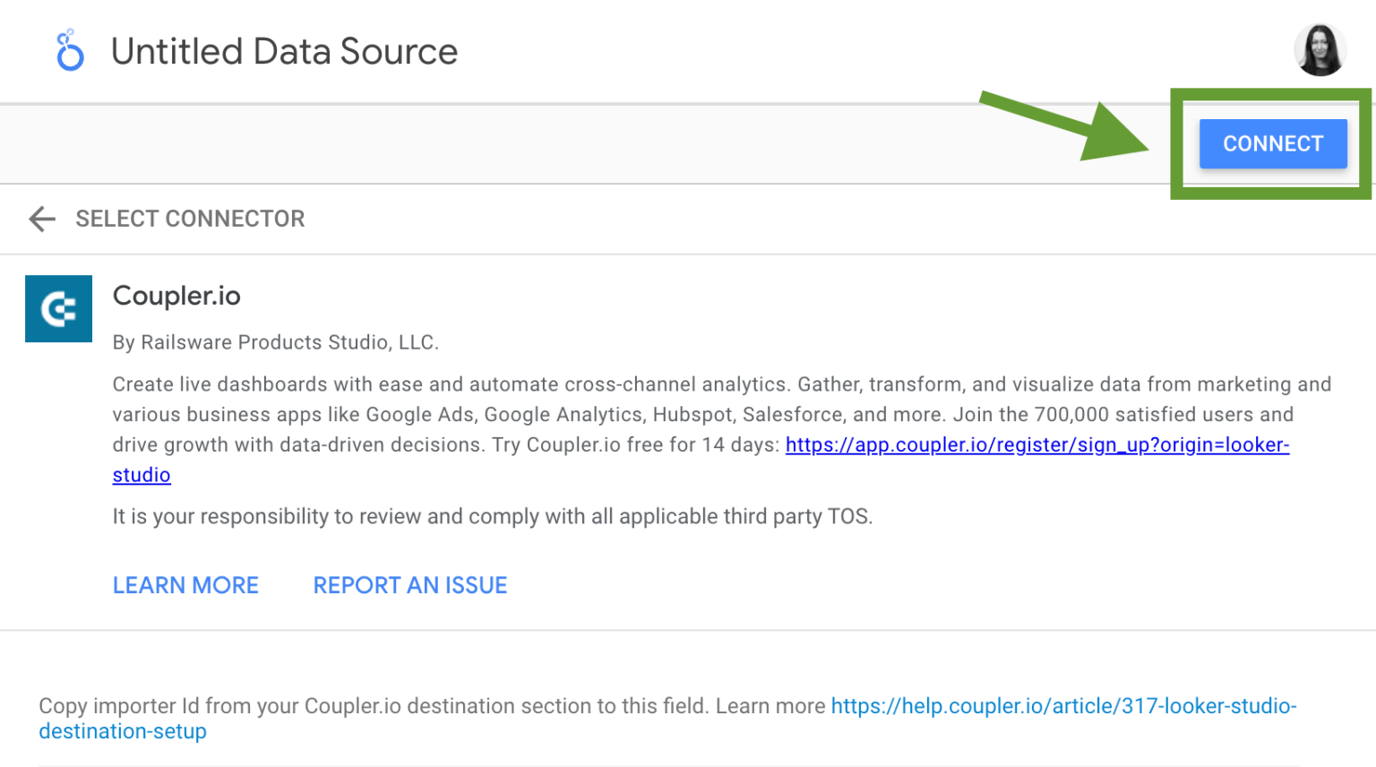Screen dimensions: 1376x767
Task: Click the CONNECT button
Action: [1272, 143]
